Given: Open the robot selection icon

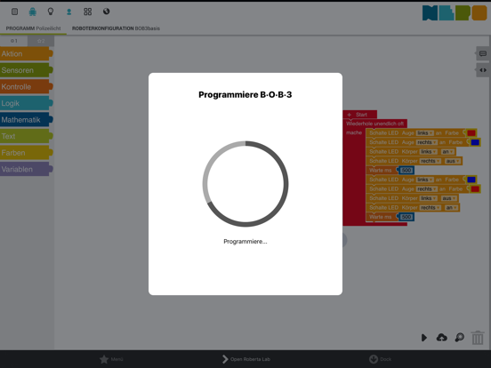Looking at the screenshot, I should coord(33,12).
